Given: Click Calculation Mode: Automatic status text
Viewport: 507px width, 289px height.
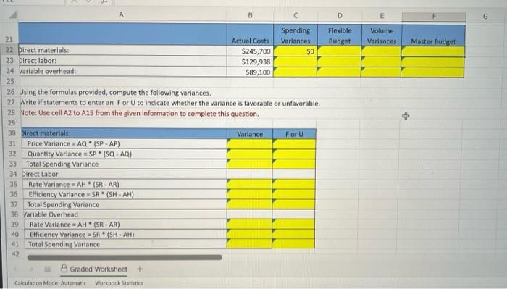Looking at the screenshot, I should pos(50,283).
